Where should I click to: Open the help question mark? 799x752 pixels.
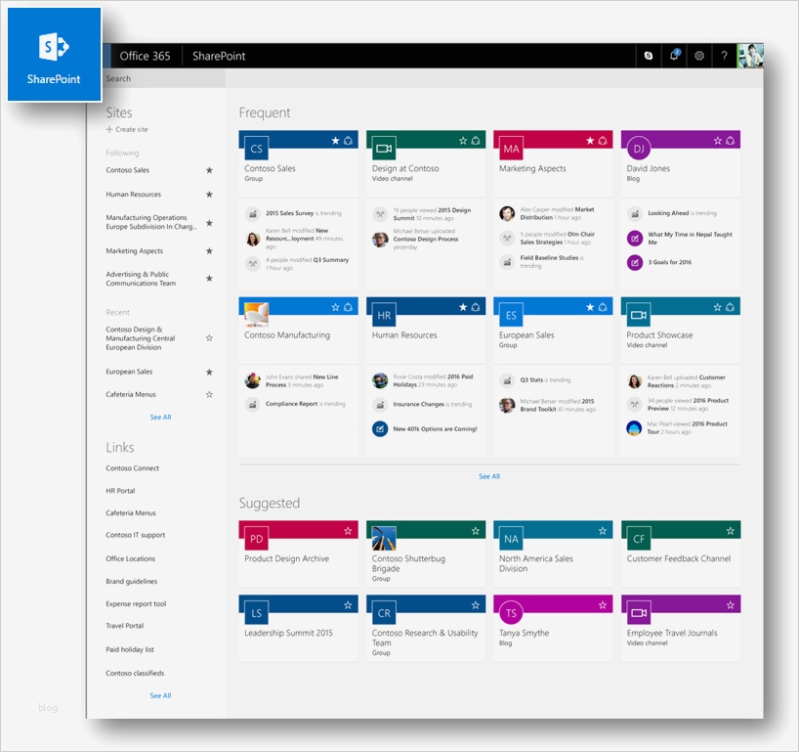724,56
